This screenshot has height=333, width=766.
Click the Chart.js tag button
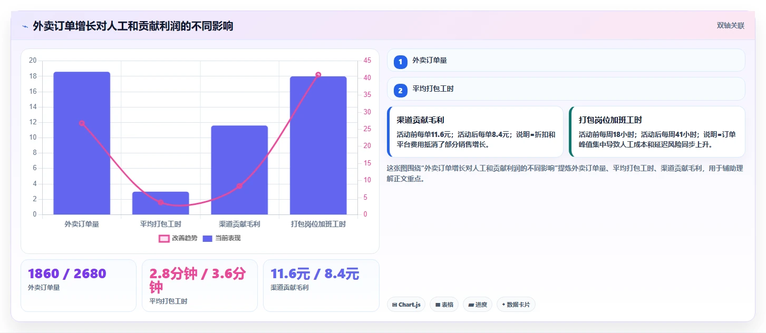tap(406, 305)
